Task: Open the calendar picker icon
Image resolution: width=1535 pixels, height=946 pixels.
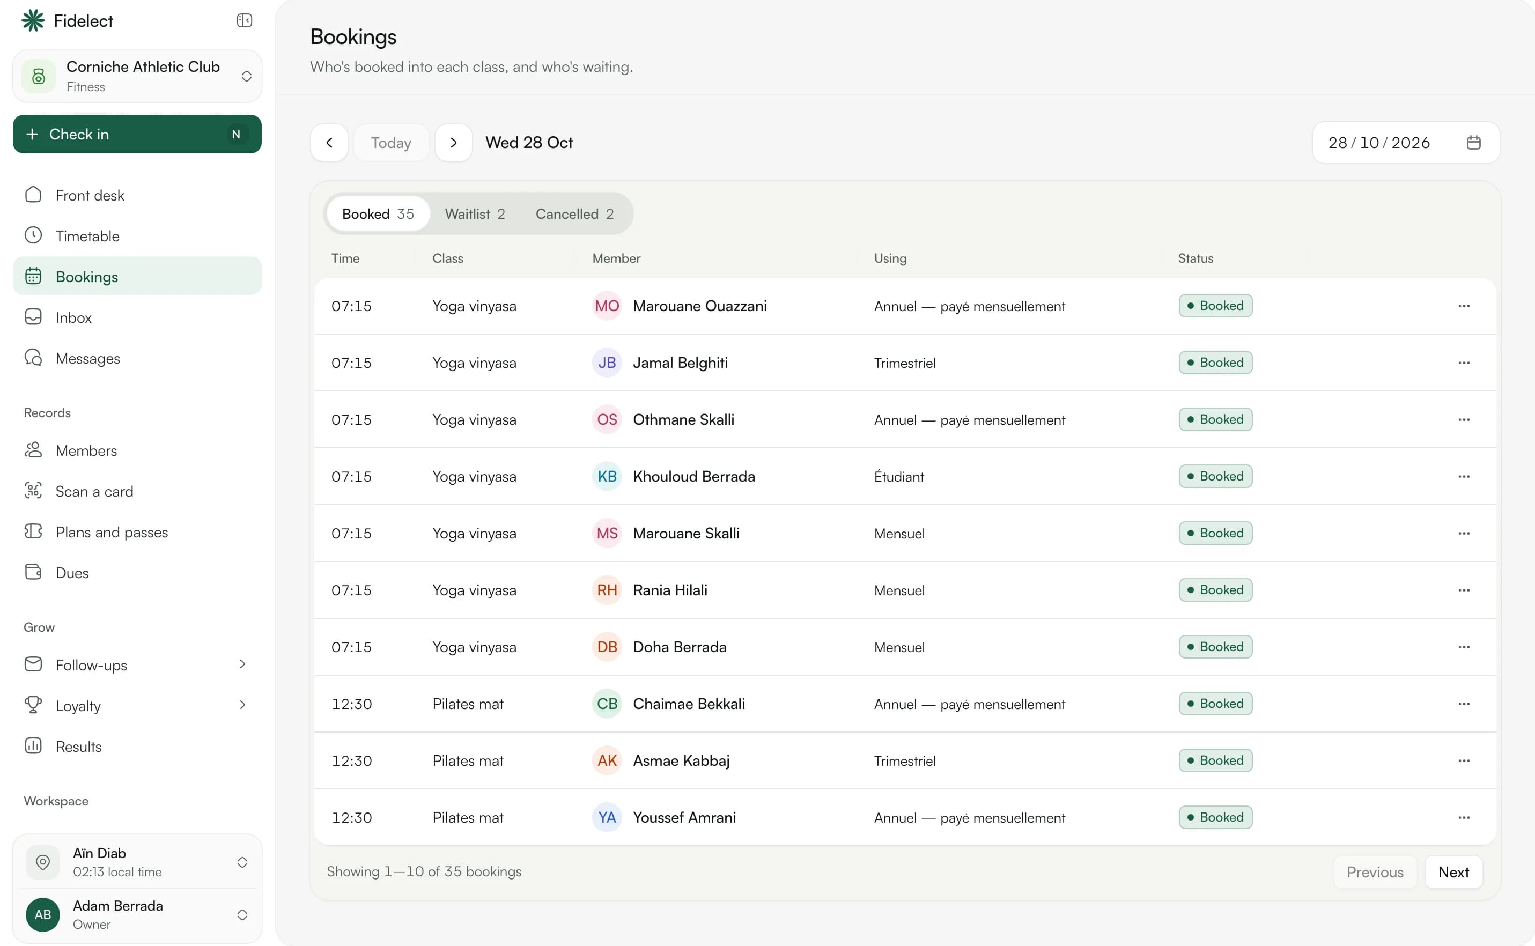Action: pos(1473,143)
